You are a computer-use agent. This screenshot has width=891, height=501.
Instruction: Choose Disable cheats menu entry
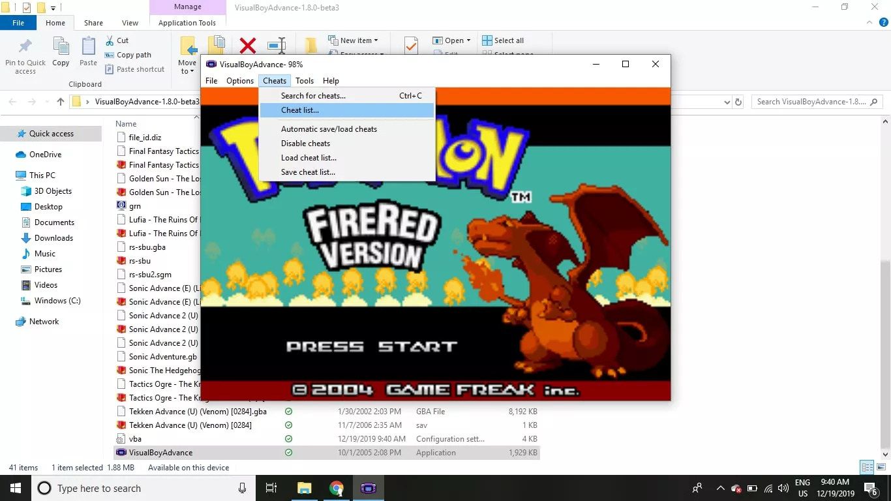tap(346, 144)
